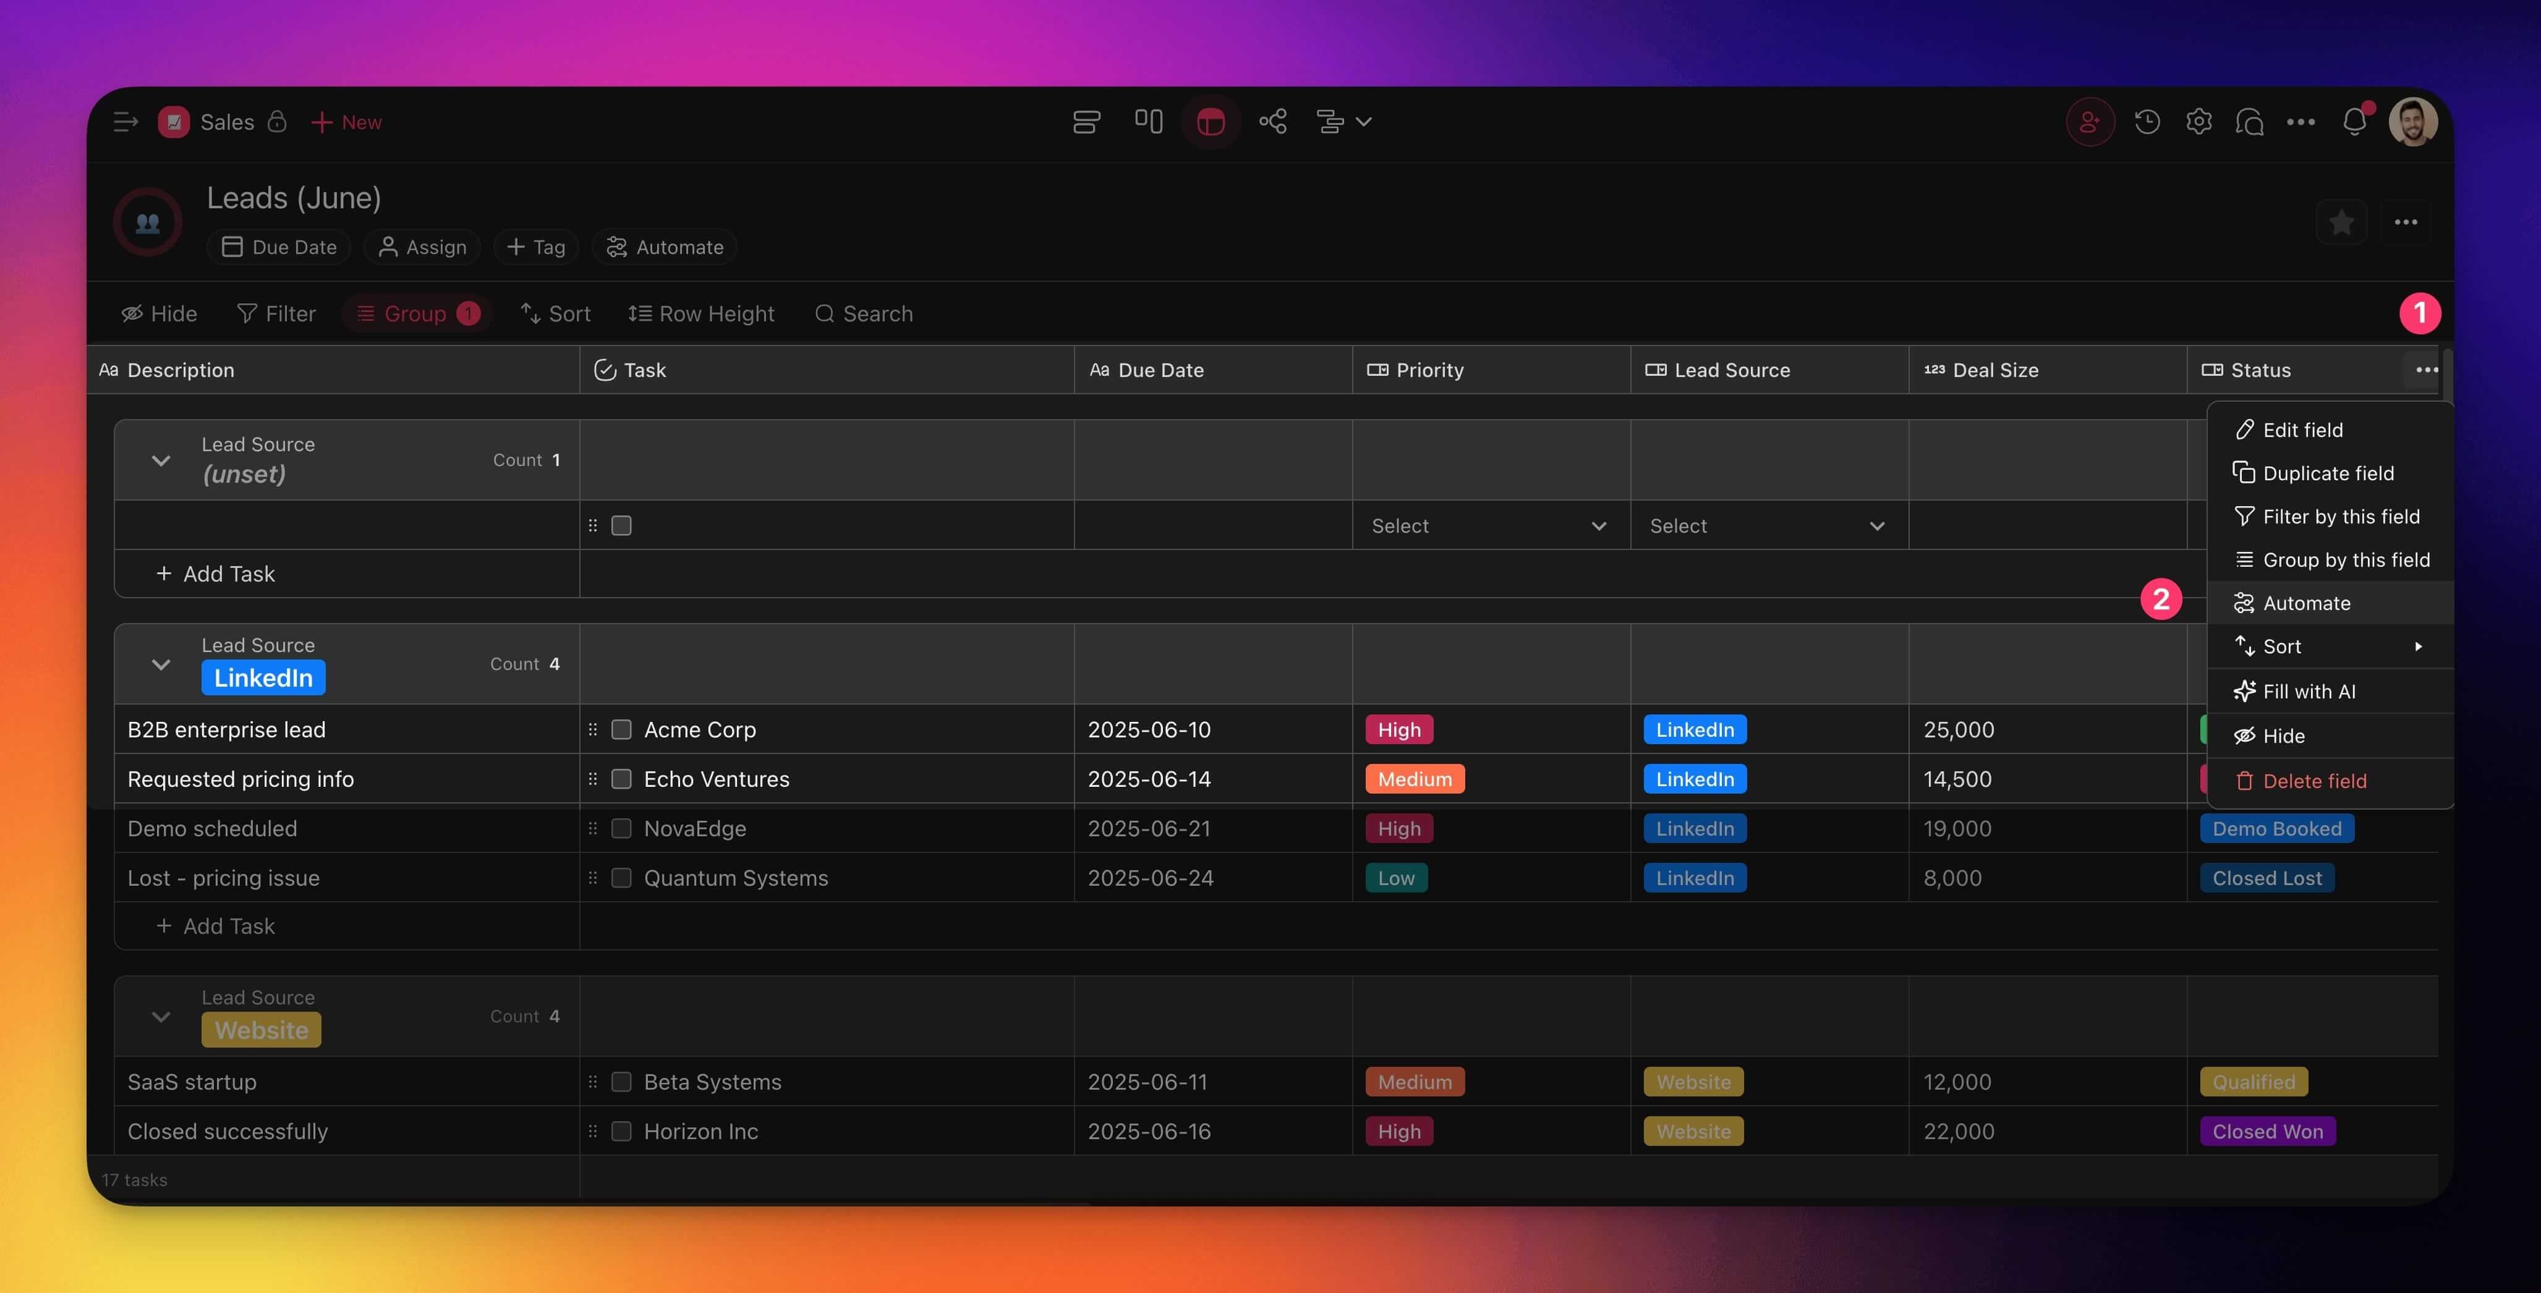Click the share nodes icon
The width and height of the screenshot is (2541, 1293).
coord(1272,122)
